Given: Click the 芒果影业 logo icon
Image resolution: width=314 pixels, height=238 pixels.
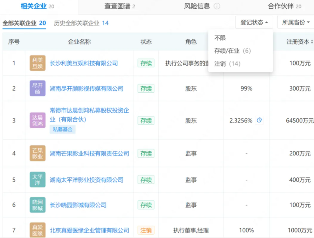Looking at the screenshot, I should point(37,153).
